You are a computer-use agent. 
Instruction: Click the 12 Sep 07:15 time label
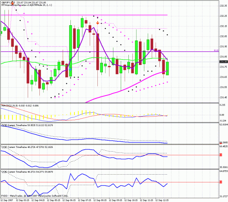click(x=85, y=200)
